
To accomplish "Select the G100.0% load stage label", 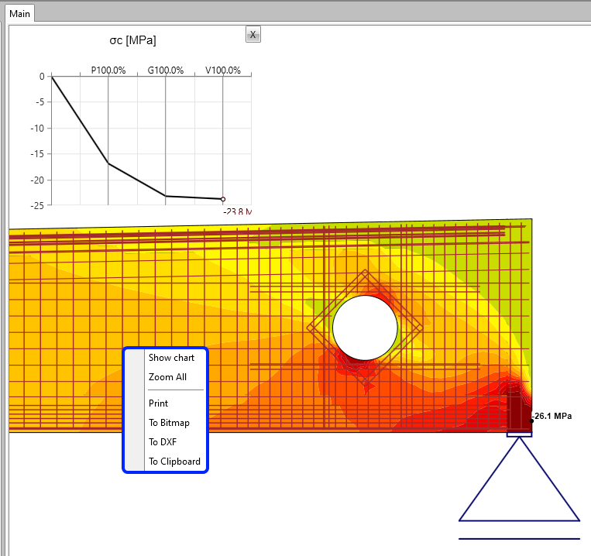I will point(166,70).
